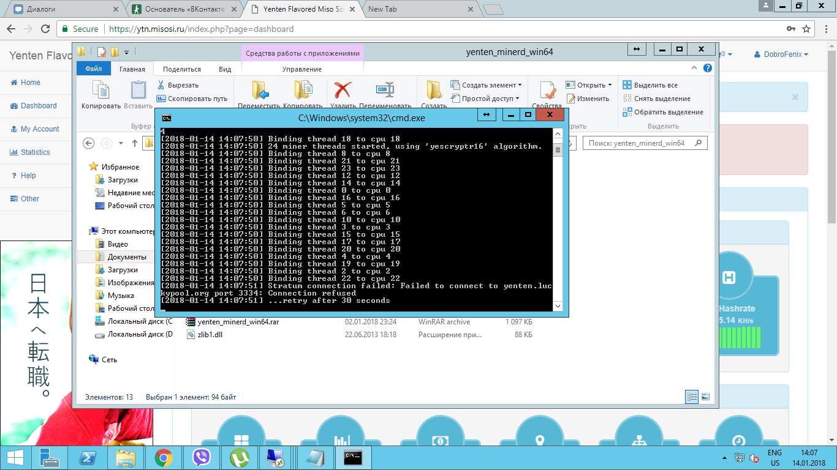Screen dimensions: 837x470
Task: Click the New folder icon
Action: click(x=434, y=91)
